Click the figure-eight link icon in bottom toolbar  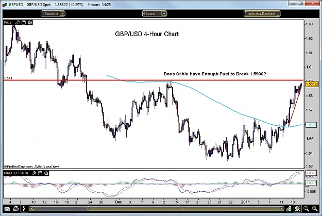24,209
